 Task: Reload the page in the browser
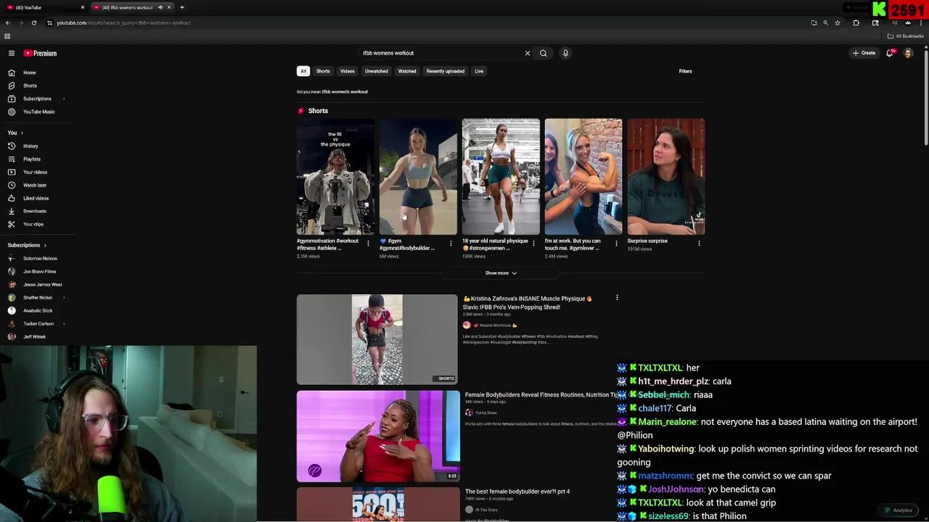tap(33, 22)
